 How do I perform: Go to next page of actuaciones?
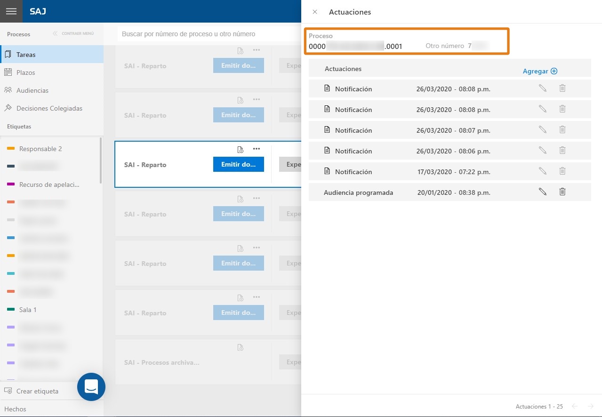point(590,406)
